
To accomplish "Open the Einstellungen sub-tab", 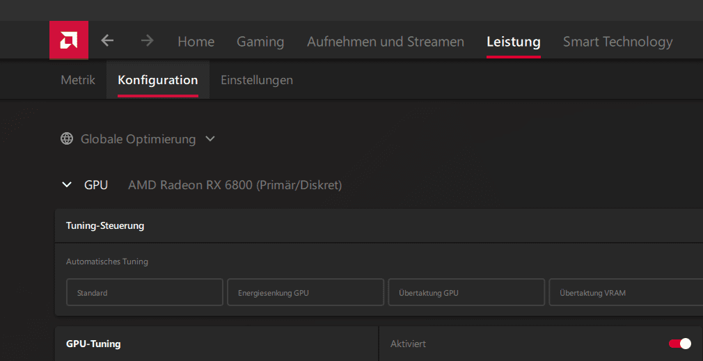I will coord(257,80).
